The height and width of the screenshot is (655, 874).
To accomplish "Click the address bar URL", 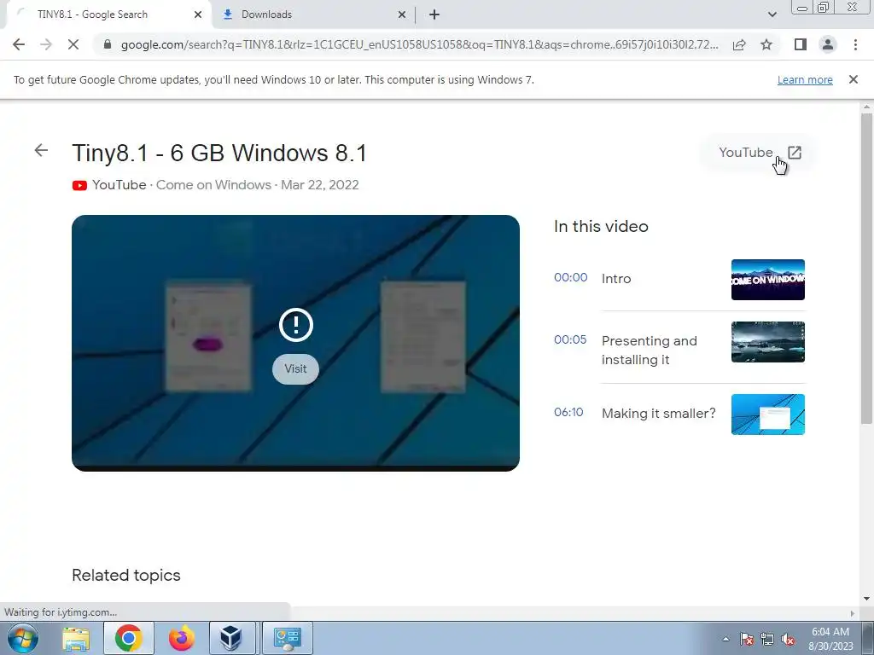I will (x=419, y=44).
